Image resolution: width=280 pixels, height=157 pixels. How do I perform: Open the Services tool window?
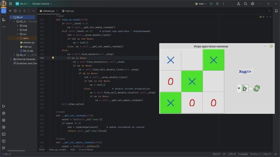click(3, 127)
